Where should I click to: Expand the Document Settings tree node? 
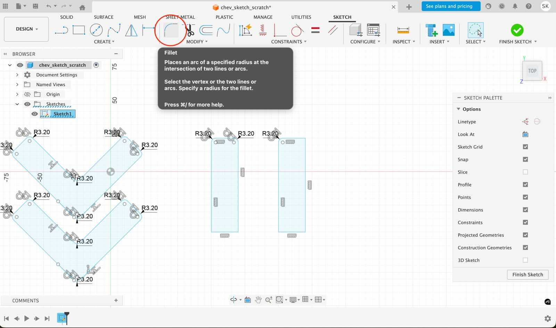coord(17,75)
